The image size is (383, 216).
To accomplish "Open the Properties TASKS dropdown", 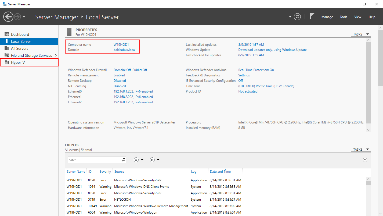I will click(361, 34).
